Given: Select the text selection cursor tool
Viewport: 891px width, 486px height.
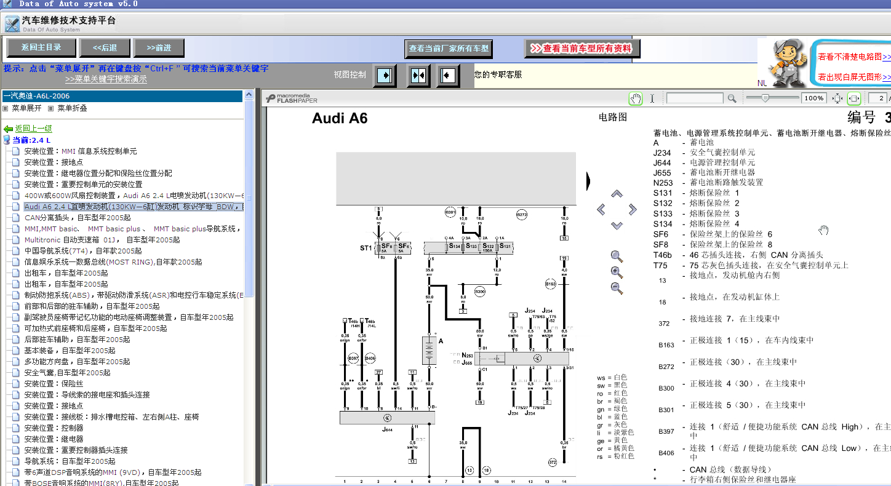Looking at the screenshot, I should (652, 98).
